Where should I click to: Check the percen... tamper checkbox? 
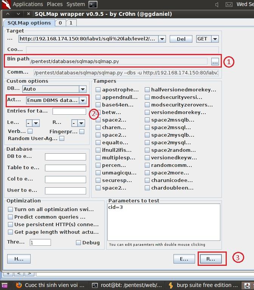[x=98, y=165]
